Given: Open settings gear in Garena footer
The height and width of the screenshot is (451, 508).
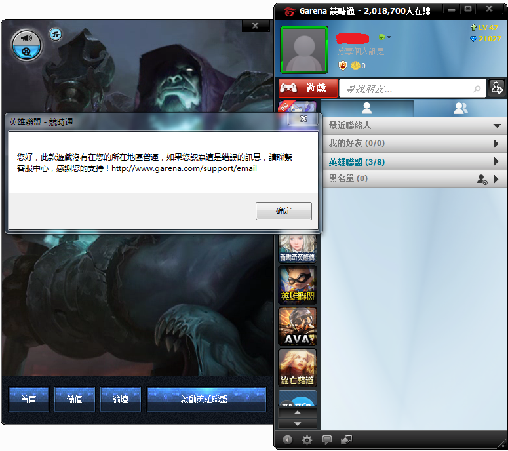Looking at the screenshot, I should (x=307, y=440).
